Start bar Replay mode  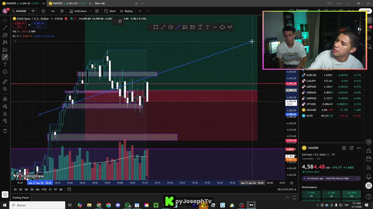point(126,11)
